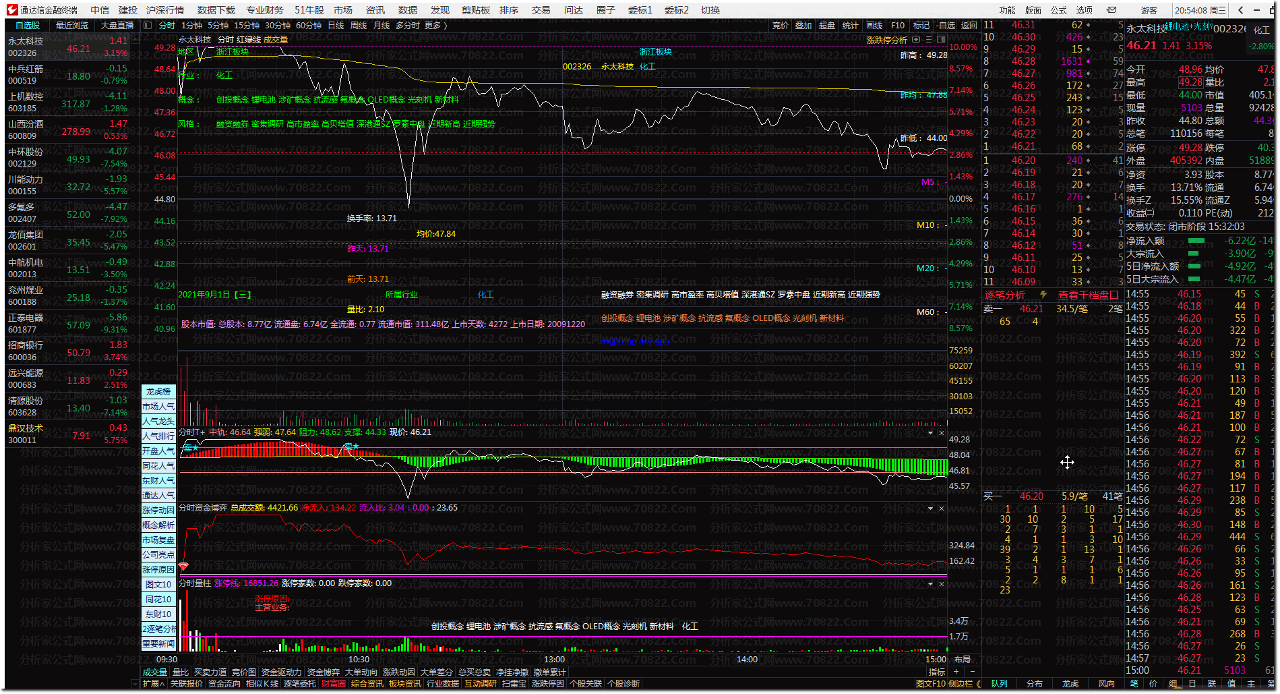Viewport: 1280px width, 694px height.
Task: Expand the 更多 periods dropdown
Action: tap(435, 26)
